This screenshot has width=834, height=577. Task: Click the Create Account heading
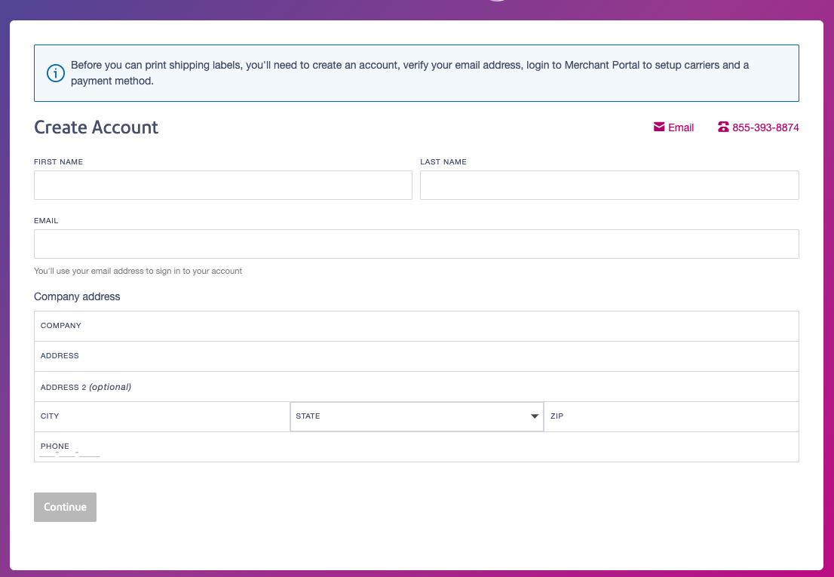pyautogui.click(x=96, y=127)
